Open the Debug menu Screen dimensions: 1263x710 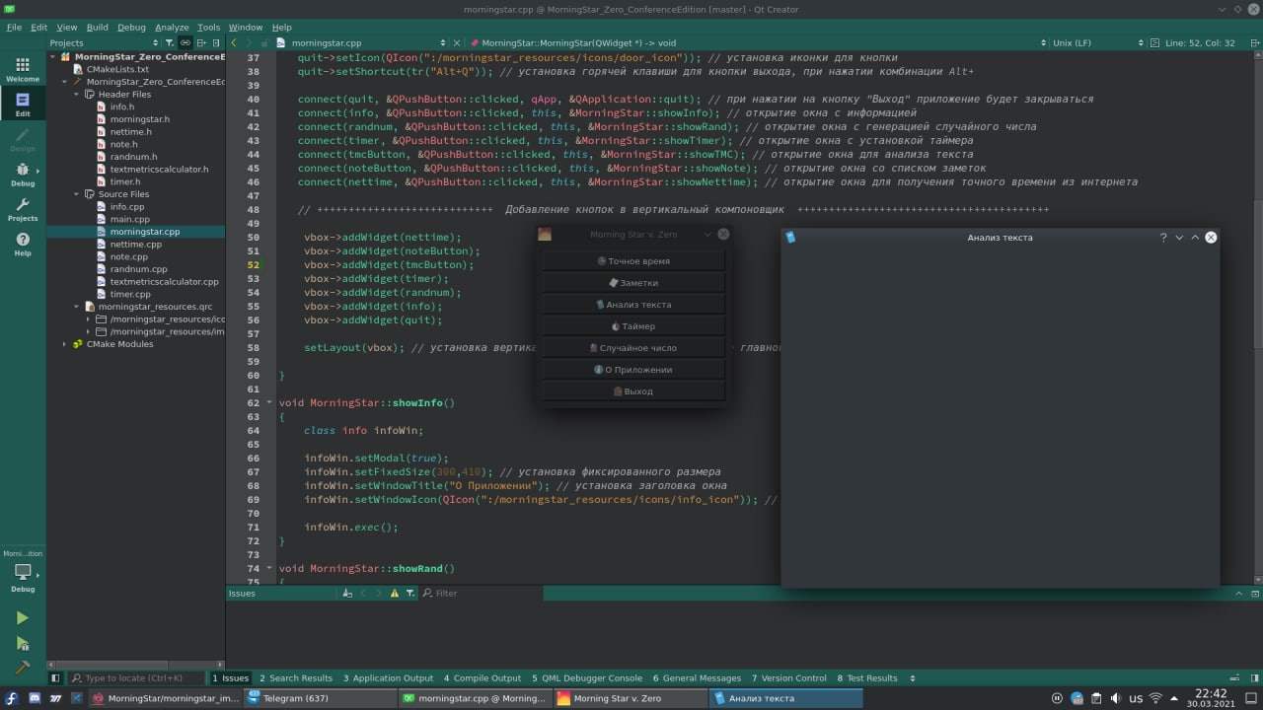click(x=131, y=28)
